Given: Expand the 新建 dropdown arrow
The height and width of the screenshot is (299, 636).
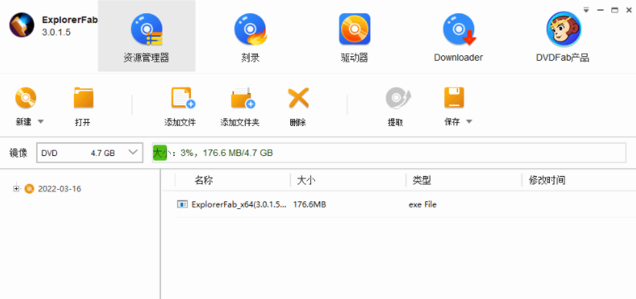Looking at the screenshot, I should click(41, 121).
